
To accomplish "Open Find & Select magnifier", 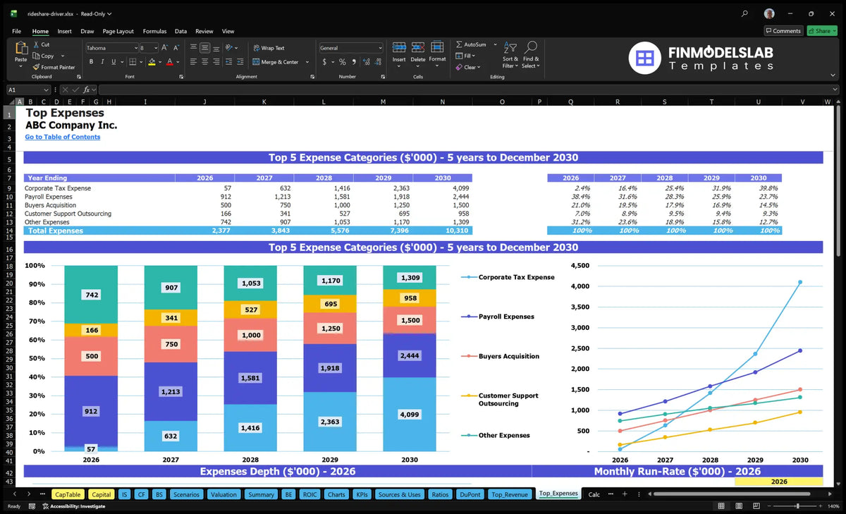I will pos(531,54).
